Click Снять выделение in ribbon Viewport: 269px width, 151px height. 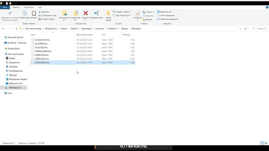click(166, 16)
